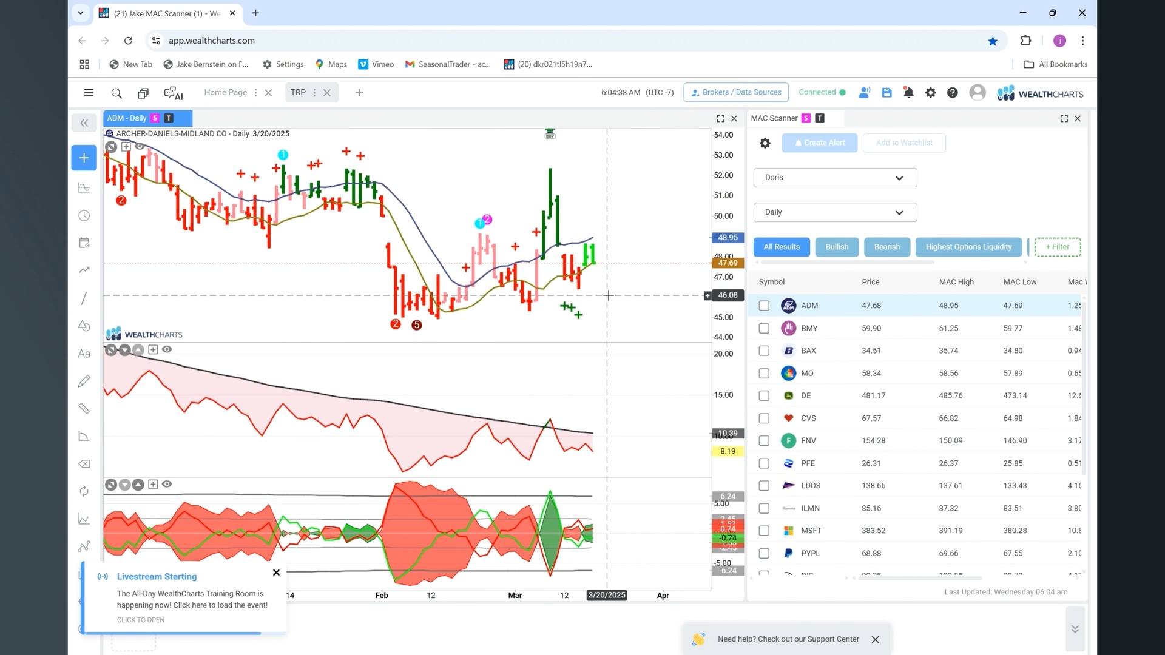Toggle visibility eye of middle indicator pane

pyautogui.click(x=167, y=349)
